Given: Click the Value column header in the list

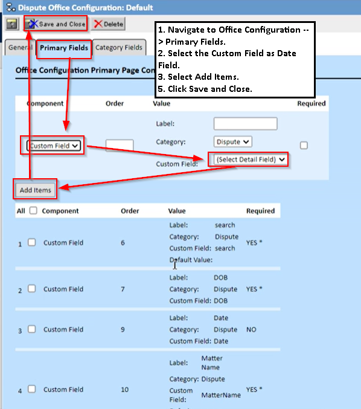Looking at the screenshot, I should click(177, 211).
